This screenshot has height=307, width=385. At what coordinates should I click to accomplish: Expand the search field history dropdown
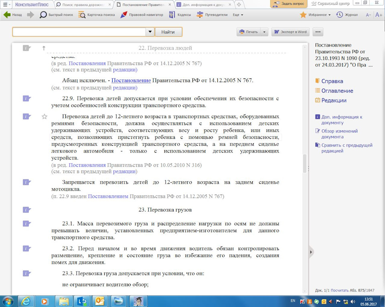click(150, 32)
